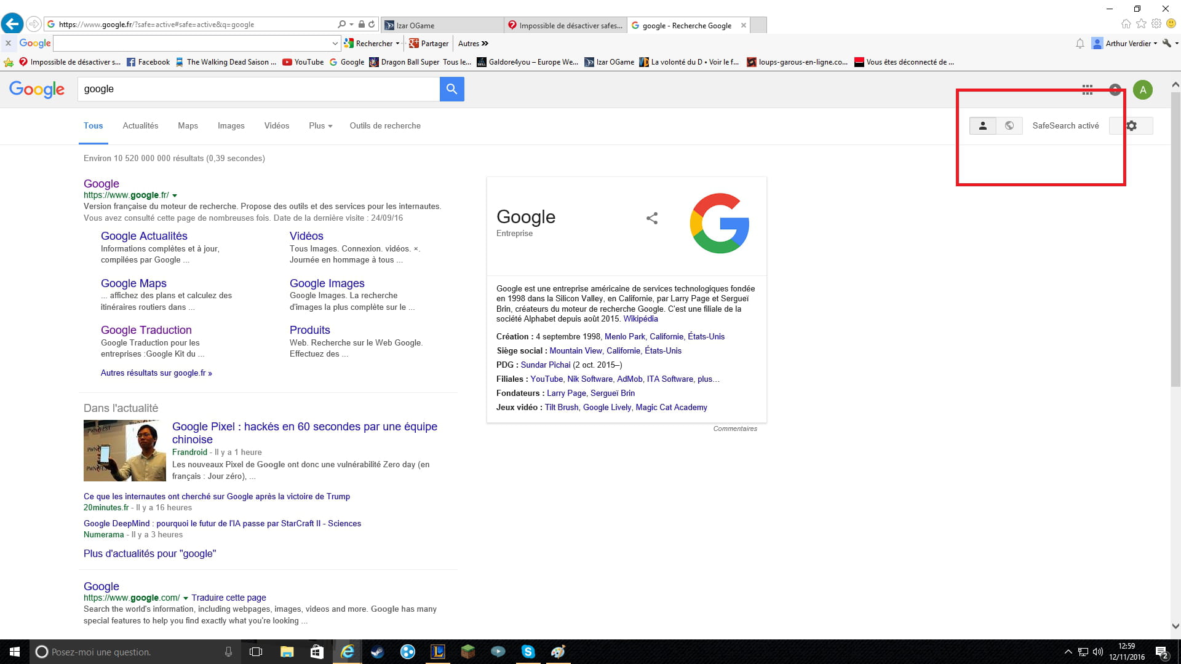
Task: Click the blue magnifier search button
Action: coord(451,89)
